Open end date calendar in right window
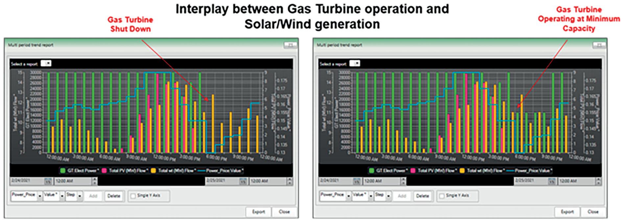 552,181
